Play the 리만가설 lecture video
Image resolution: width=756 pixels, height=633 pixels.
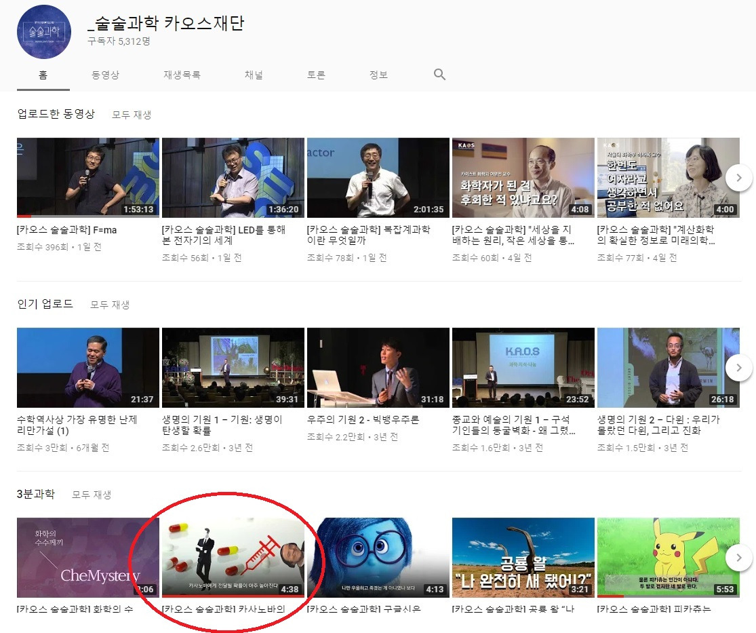coord(87,367)
